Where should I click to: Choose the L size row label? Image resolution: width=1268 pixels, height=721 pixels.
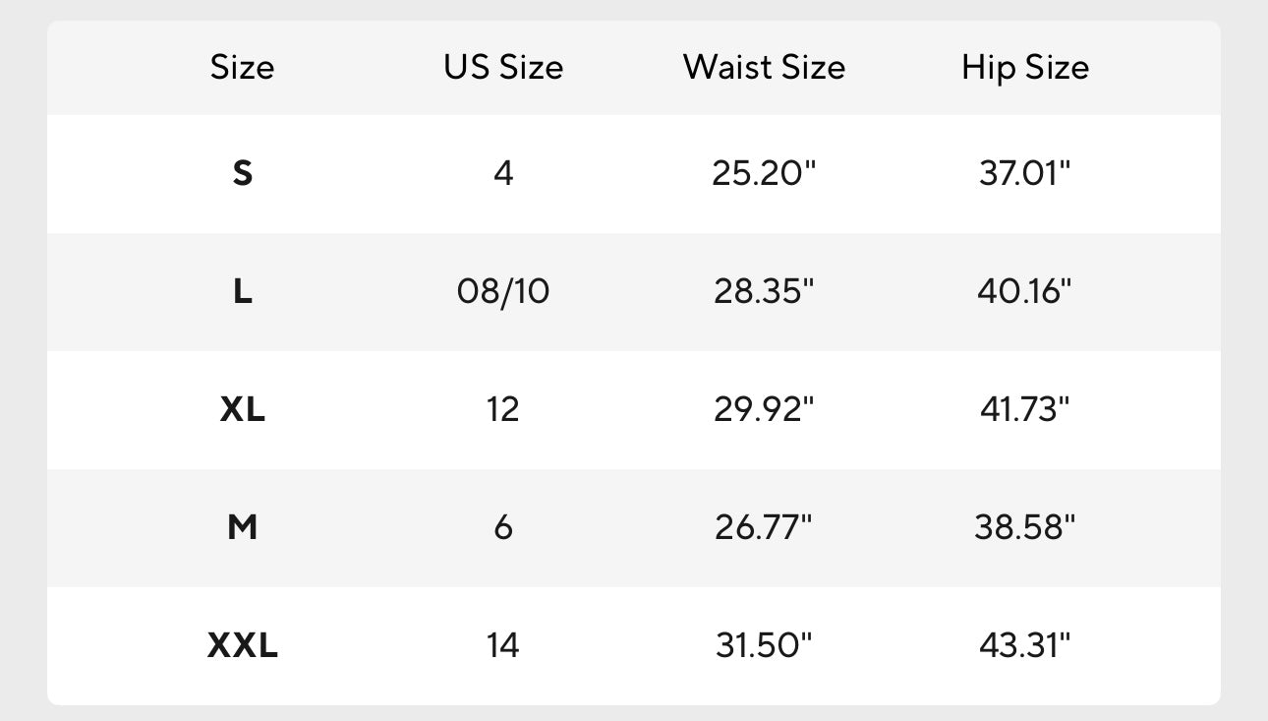242,291
